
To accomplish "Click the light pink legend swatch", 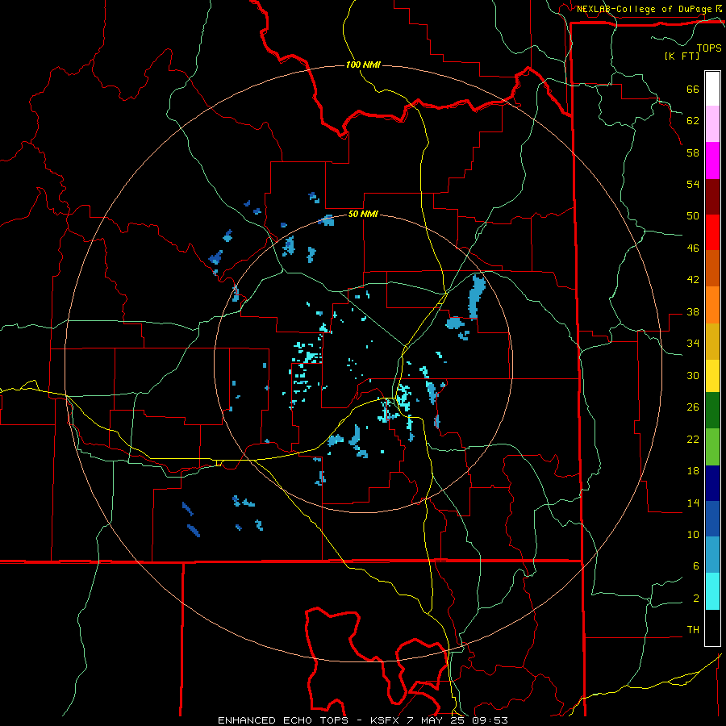I will pyautogui.click(x=712, y=124).
